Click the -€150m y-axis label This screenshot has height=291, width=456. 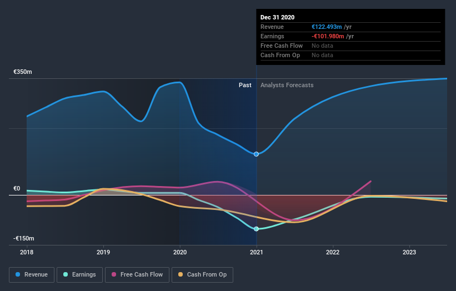(x=23, y=238)
